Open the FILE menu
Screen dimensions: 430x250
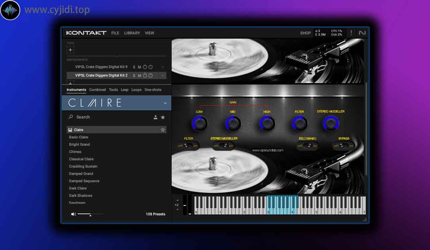pos(115,33)
